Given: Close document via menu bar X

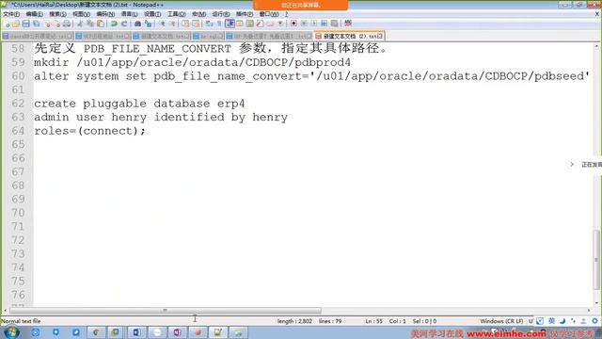Looking at the screenshot, I should pos(597,14).
